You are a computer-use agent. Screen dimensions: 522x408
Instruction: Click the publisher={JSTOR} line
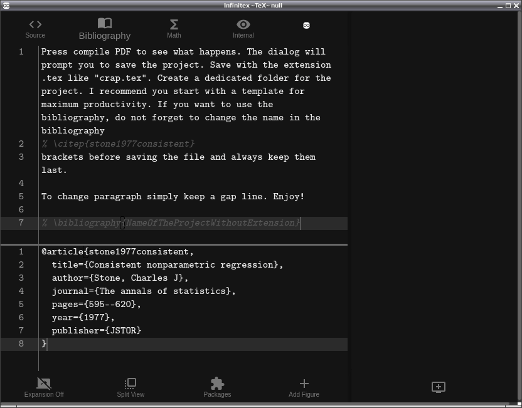point(97,330)
